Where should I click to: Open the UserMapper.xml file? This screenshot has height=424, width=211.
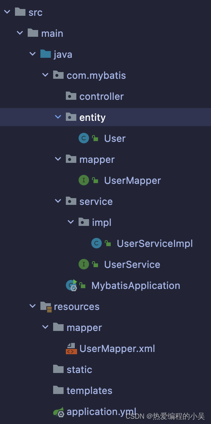pos(117,349)
